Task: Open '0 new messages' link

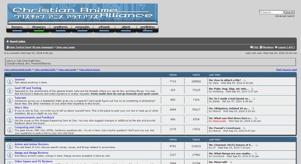Action: [x=43, y=47]
